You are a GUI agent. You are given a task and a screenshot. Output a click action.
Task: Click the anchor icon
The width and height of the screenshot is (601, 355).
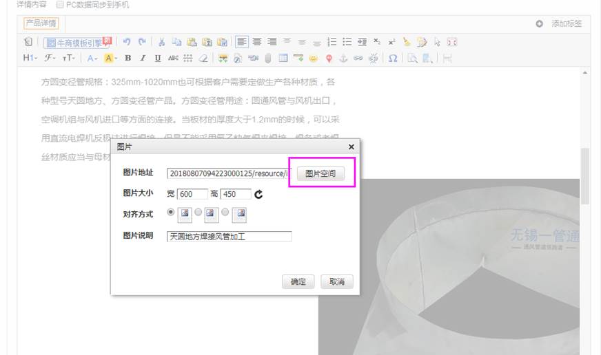[x=343, y=58]
